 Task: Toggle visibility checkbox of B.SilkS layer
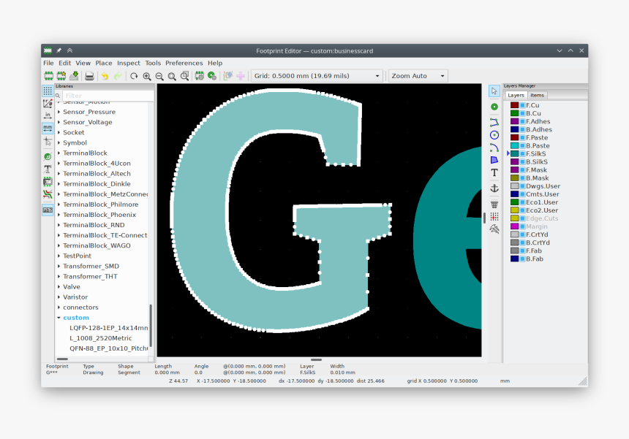coord(523,162)
